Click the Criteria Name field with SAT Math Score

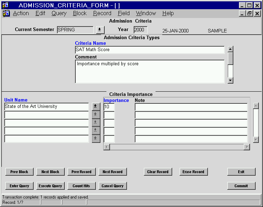(x=150, y=50)
